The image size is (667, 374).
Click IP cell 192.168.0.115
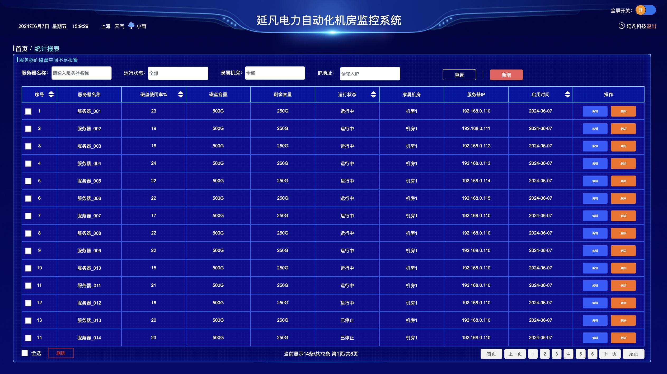(x=476, y=198)
